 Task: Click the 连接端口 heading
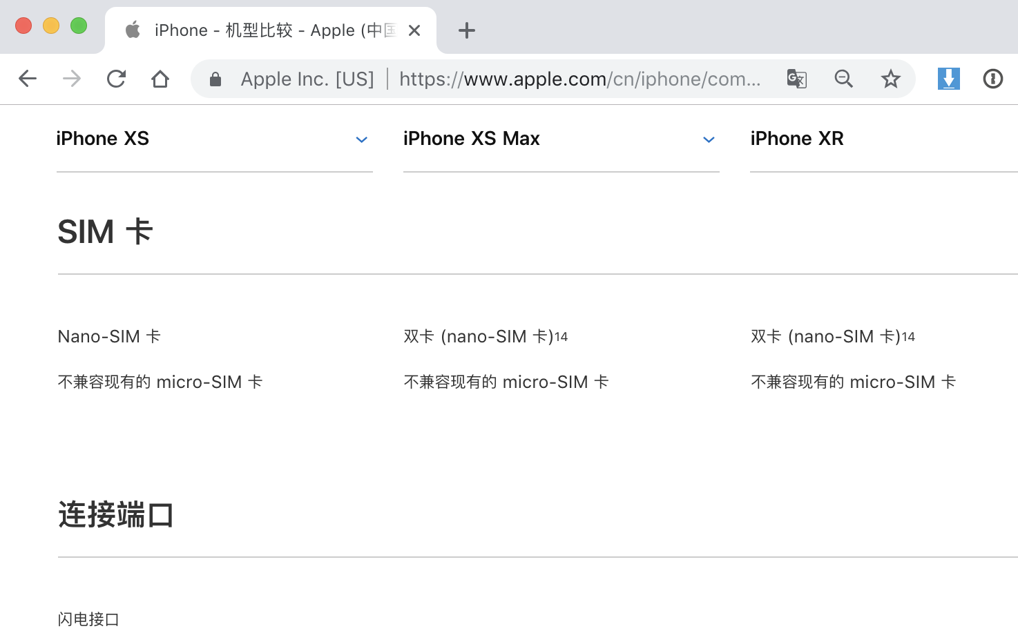pyautogui.click(x=115, y=515)
